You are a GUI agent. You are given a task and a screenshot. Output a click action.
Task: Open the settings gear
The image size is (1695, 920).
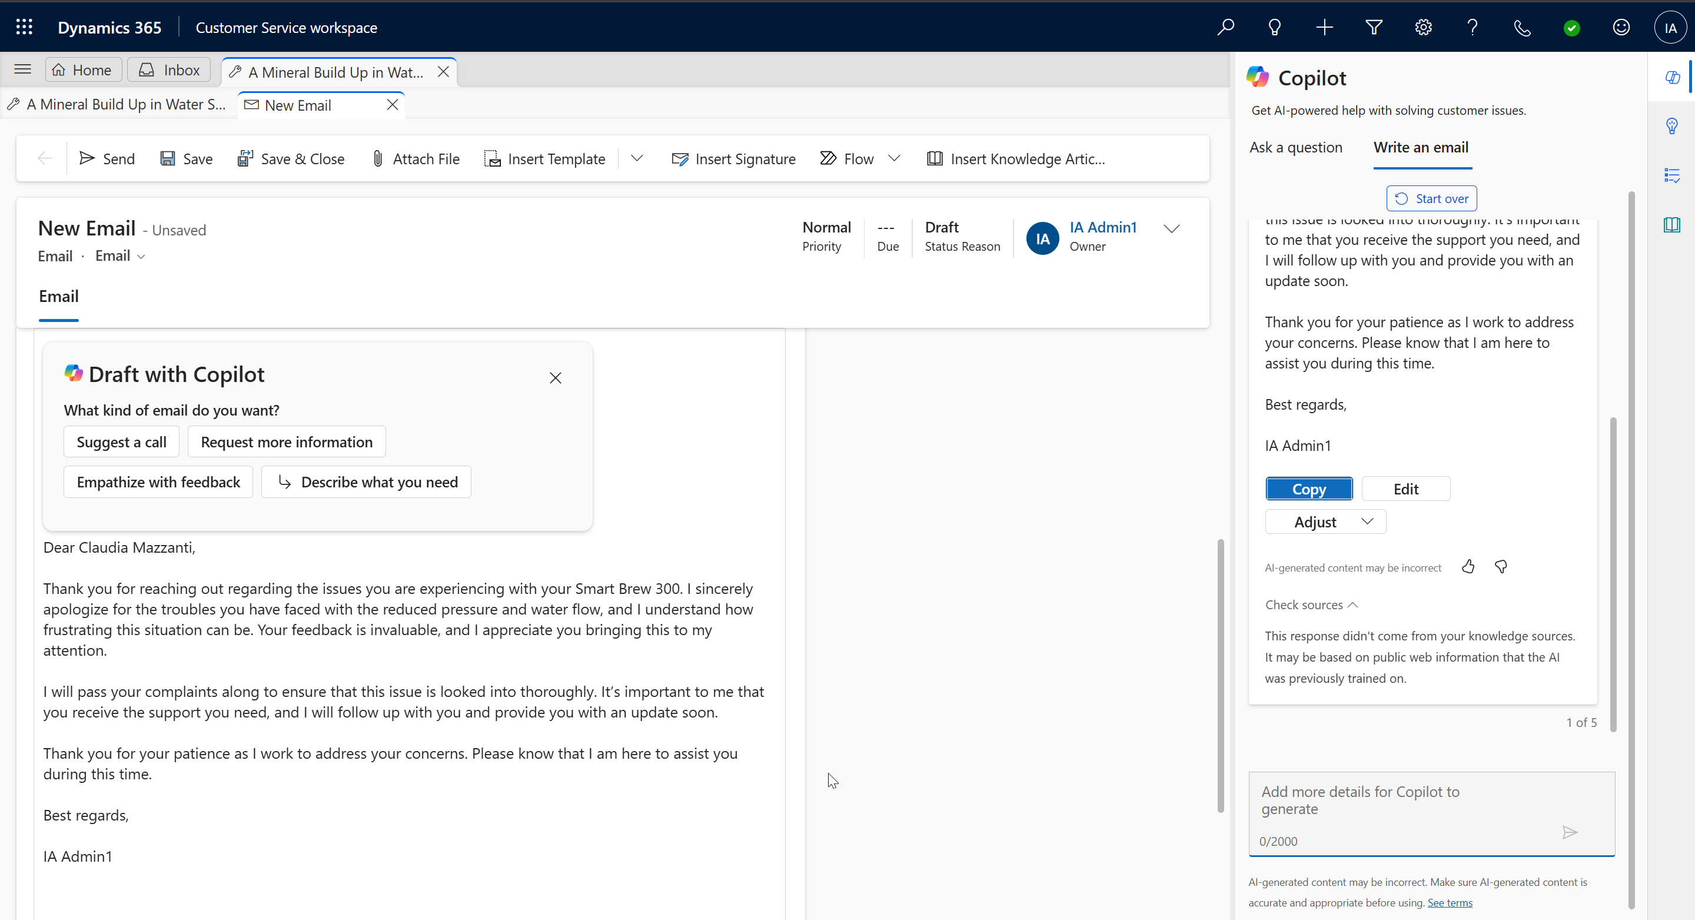1423,27
